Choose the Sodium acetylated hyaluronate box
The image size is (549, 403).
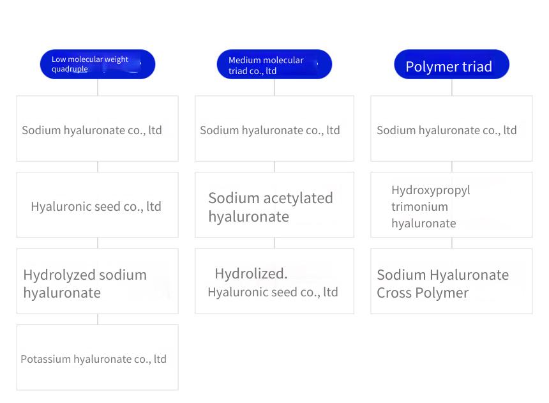(274, 204)
